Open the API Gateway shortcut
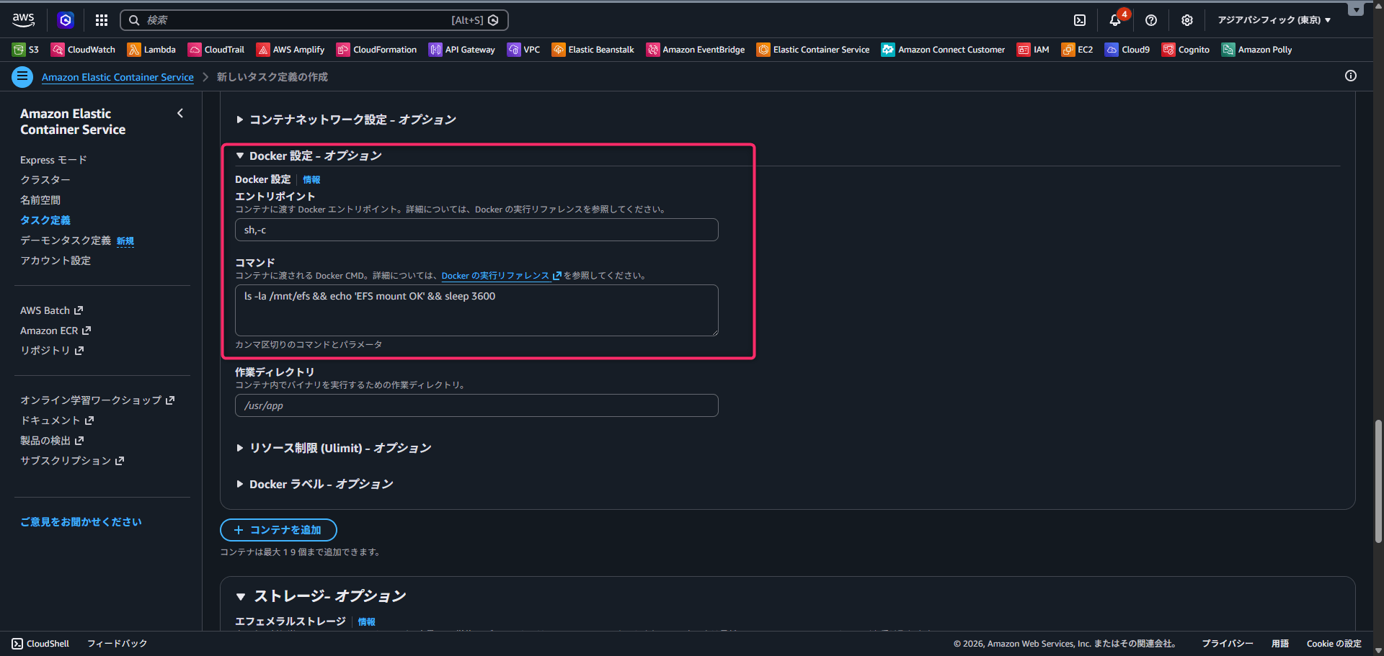 click(x=462, y=50)
